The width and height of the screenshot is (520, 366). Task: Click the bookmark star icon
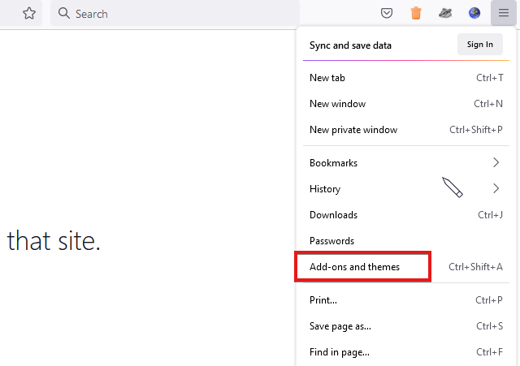(29, 13)
